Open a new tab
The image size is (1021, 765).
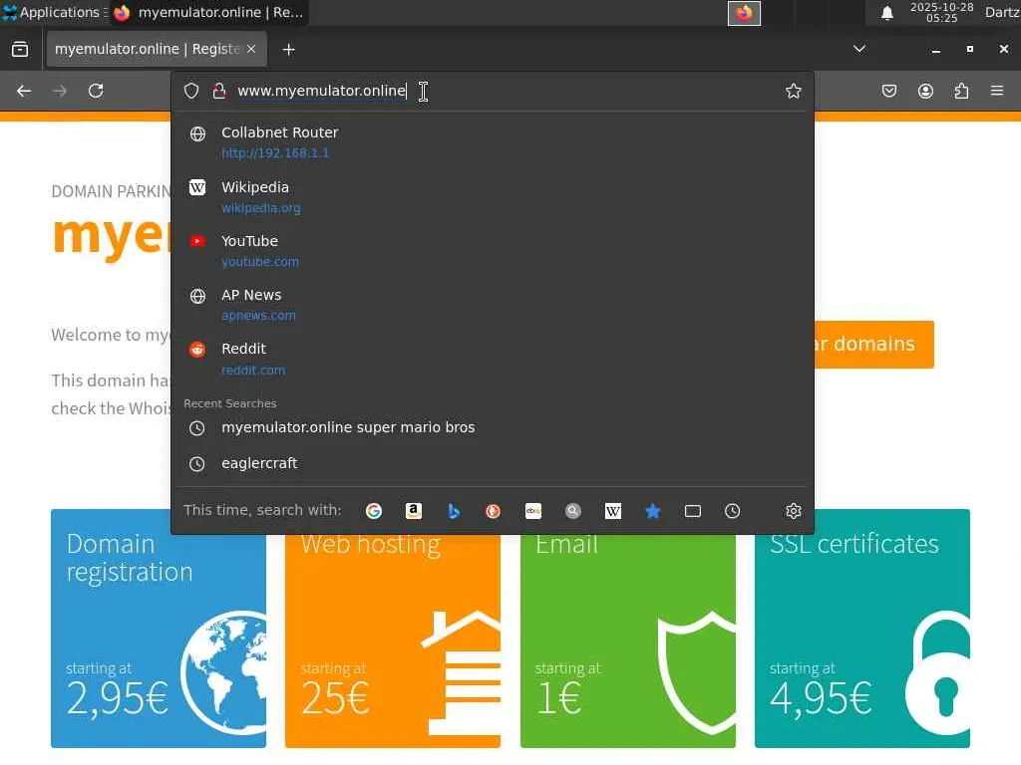pyautogui.click(x=288, y=50)
